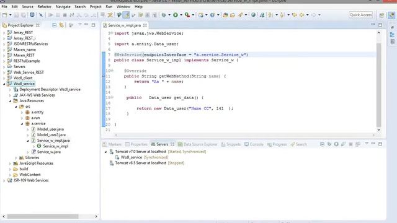The image size is (397, 223).
Task: Select Model_user.java in Project Explorer
Action: (50, 129)
